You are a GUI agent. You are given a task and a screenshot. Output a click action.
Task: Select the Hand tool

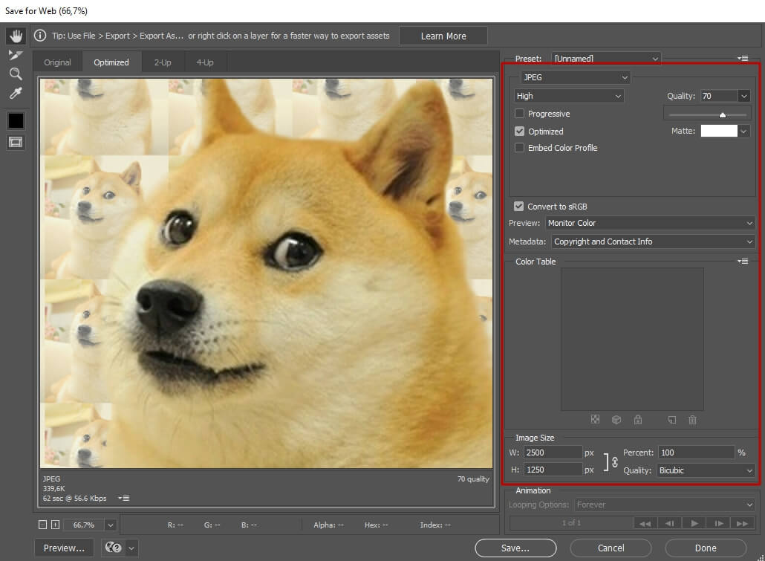click(x=16, y=36)
